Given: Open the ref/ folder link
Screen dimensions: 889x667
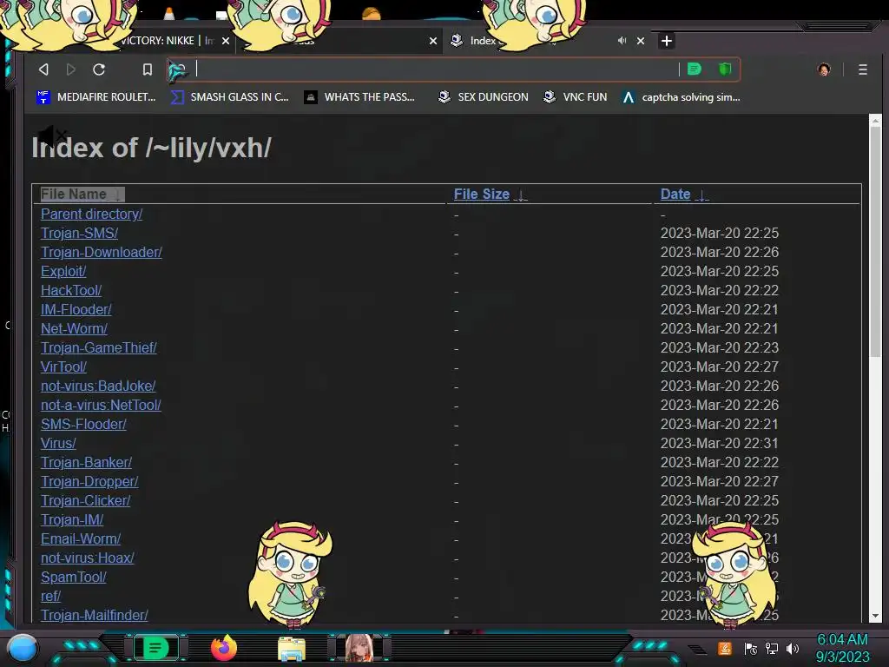Looking at the screenshot, I should click(x=50, y=596).
